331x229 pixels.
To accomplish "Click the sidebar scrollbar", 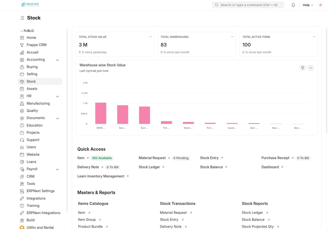I will click(67, 120).
